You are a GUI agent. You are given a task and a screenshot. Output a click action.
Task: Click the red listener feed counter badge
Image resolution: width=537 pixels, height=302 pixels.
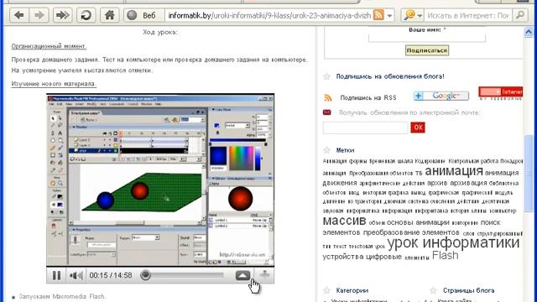pos(500,91)
